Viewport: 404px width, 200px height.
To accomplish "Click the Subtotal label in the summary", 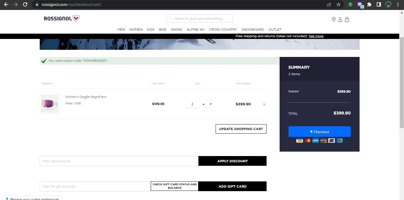I will (293, 91).
